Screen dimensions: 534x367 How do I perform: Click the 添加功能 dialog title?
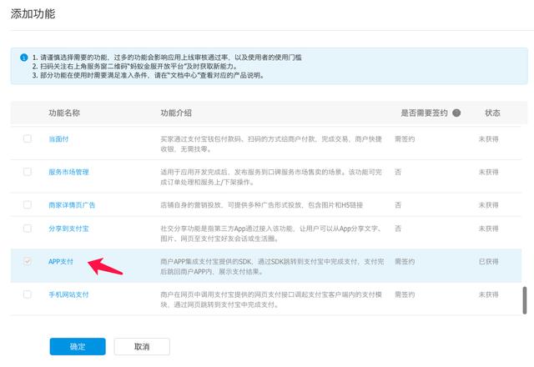[33, 13]
